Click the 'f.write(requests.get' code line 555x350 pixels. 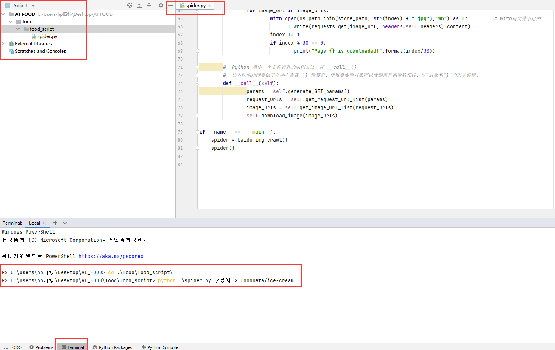[379, 27]
